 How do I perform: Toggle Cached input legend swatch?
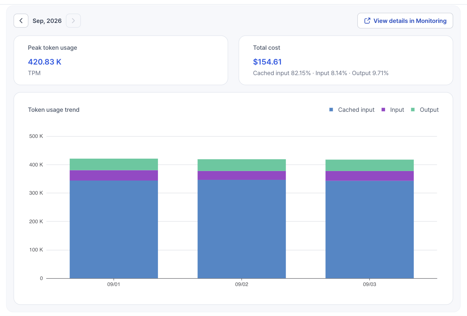[331, 110]
